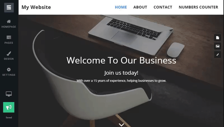Select the HOME navigation item
Viewport: 224px width, 127px height.
click(121, 7)
